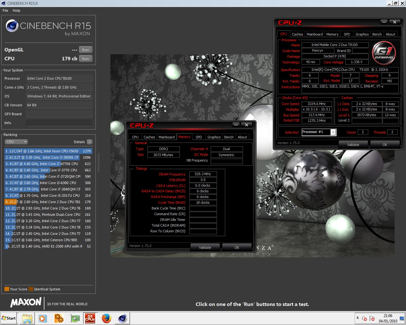406x325 pixels.
Task: Open SPD tab in CPU window
Action: click(347, 34)
